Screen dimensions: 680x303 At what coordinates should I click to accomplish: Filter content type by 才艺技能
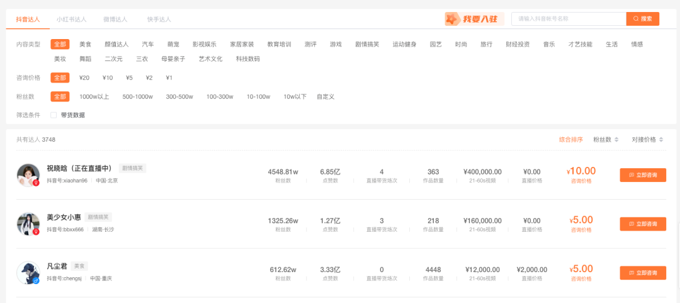click(581, 44)
